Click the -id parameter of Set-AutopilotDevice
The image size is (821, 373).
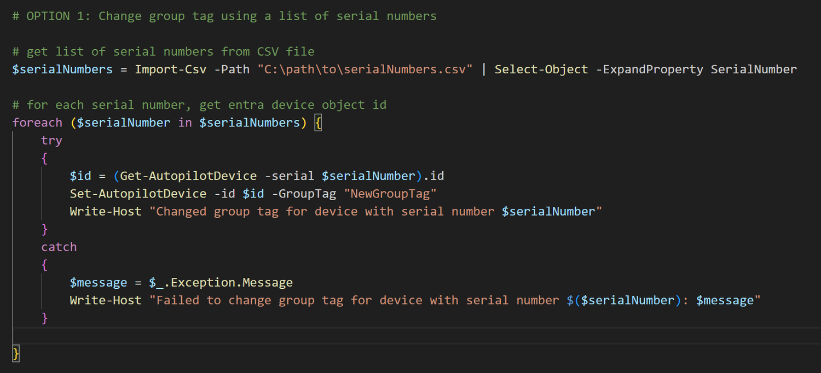point(224,194)
